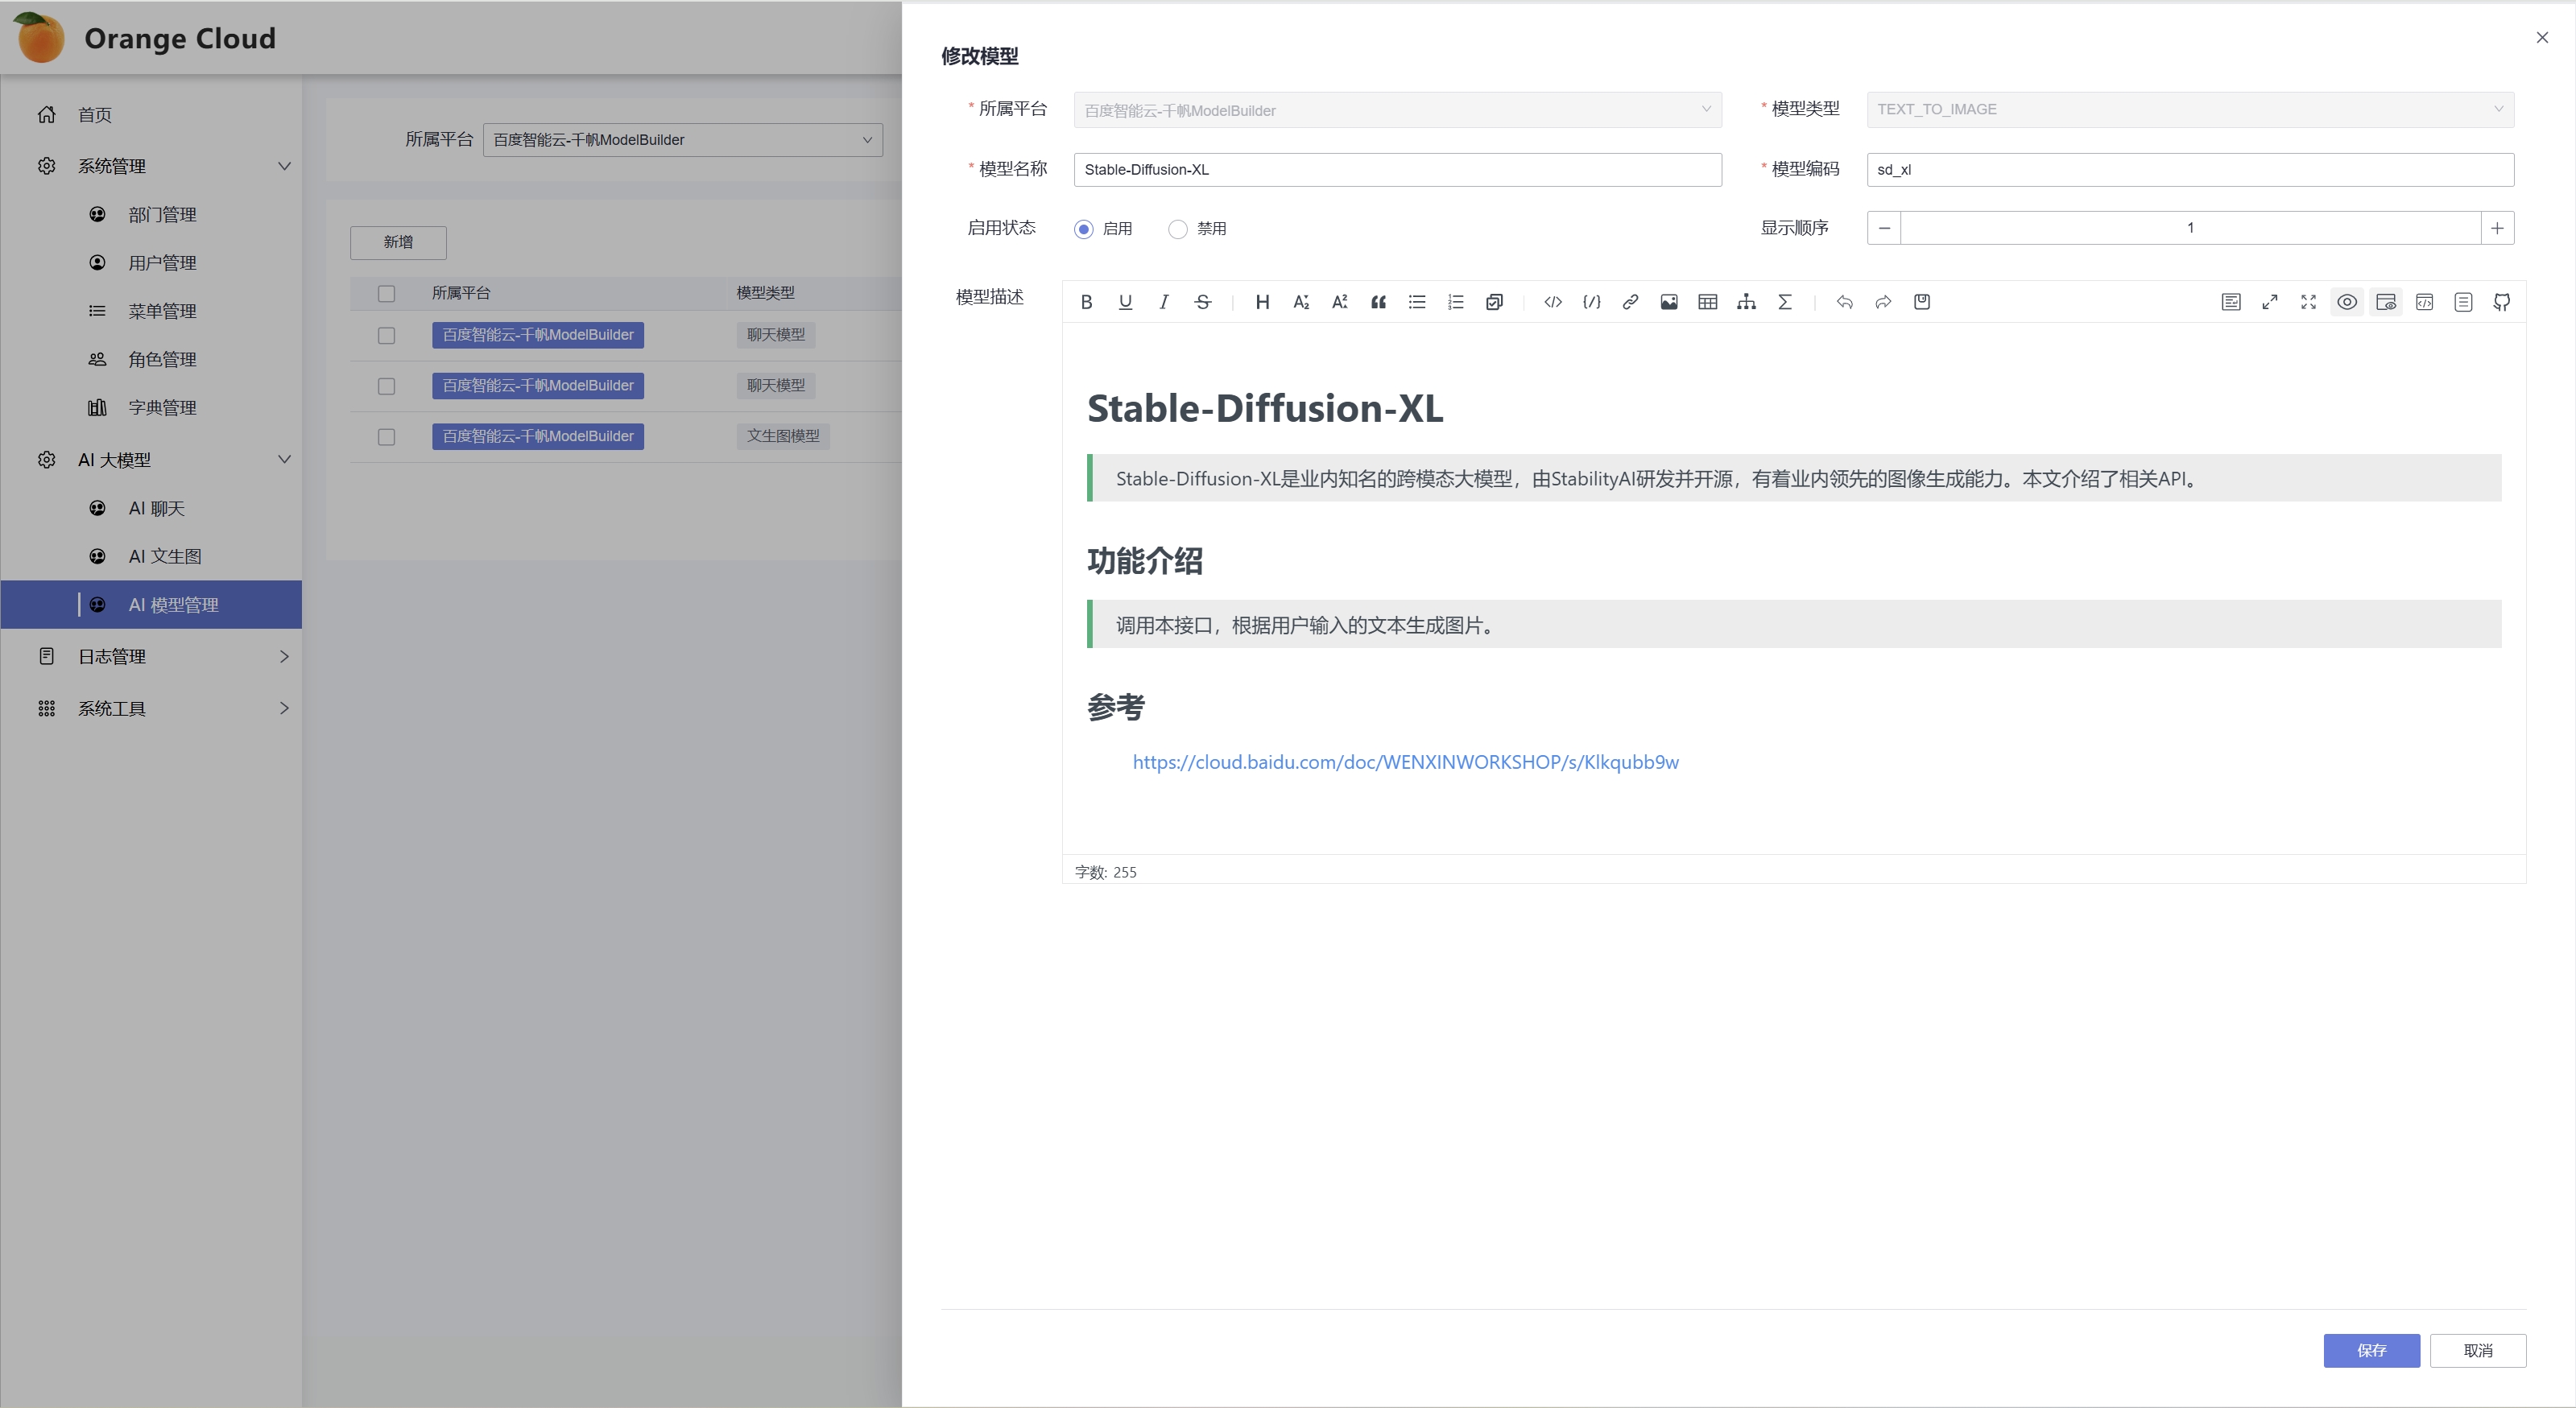Select the 禁用 radio button
2576x1408 pixels.
1178,229
